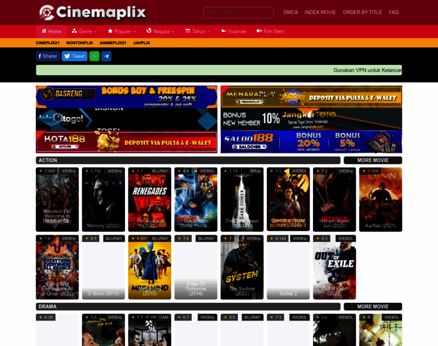438x346 pixels.
Task: Open the INDEX MOVIE link
Action: tap(320, 12)
